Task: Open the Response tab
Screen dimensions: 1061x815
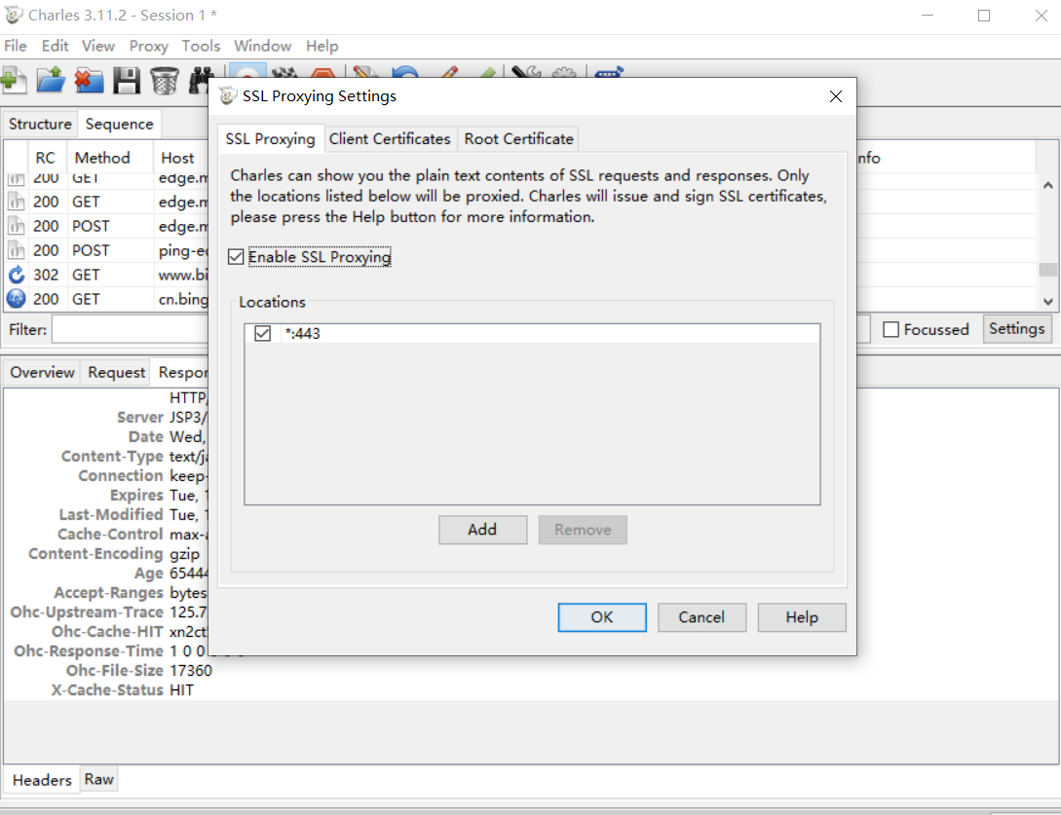Action: coord(181,373)
